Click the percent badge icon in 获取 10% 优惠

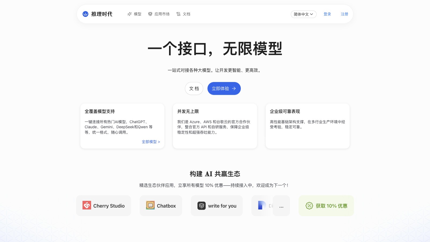309,206
